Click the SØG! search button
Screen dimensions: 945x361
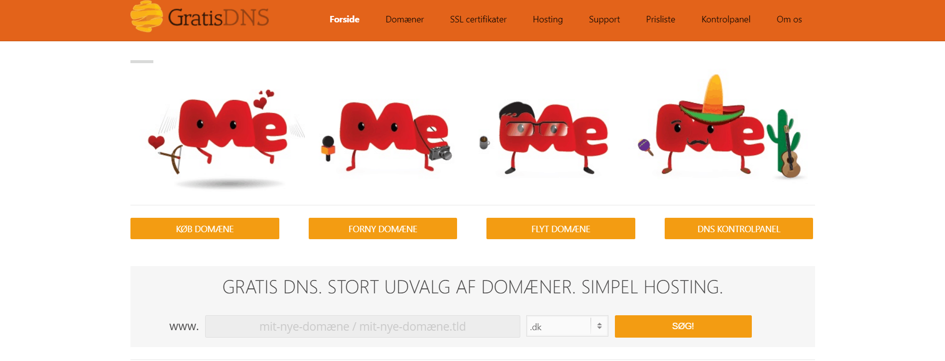(683, 326)
